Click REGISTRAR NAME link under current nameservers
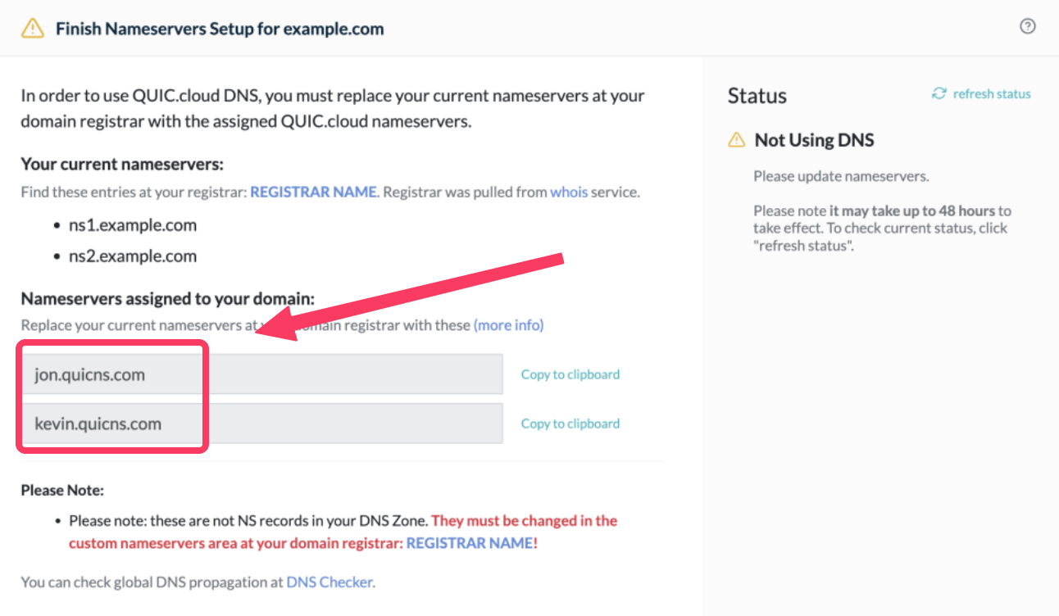This screenshot has height=616, width=1059. (313, 192)
